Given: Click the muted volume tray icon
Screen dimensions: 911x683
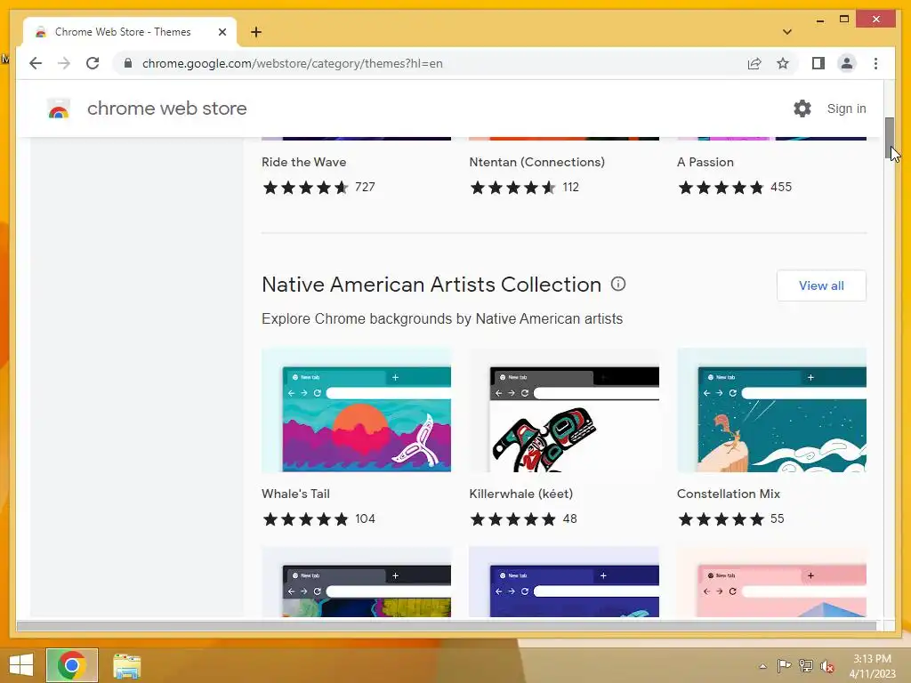Looking at the screenshot, I should coord(827,666).
